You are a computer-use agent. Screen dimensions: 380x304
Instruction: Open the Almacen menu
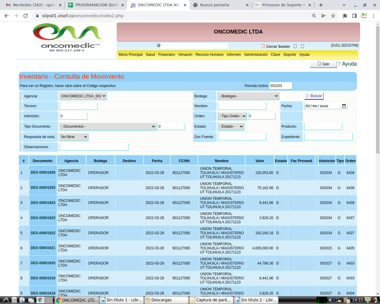(185, 55)
